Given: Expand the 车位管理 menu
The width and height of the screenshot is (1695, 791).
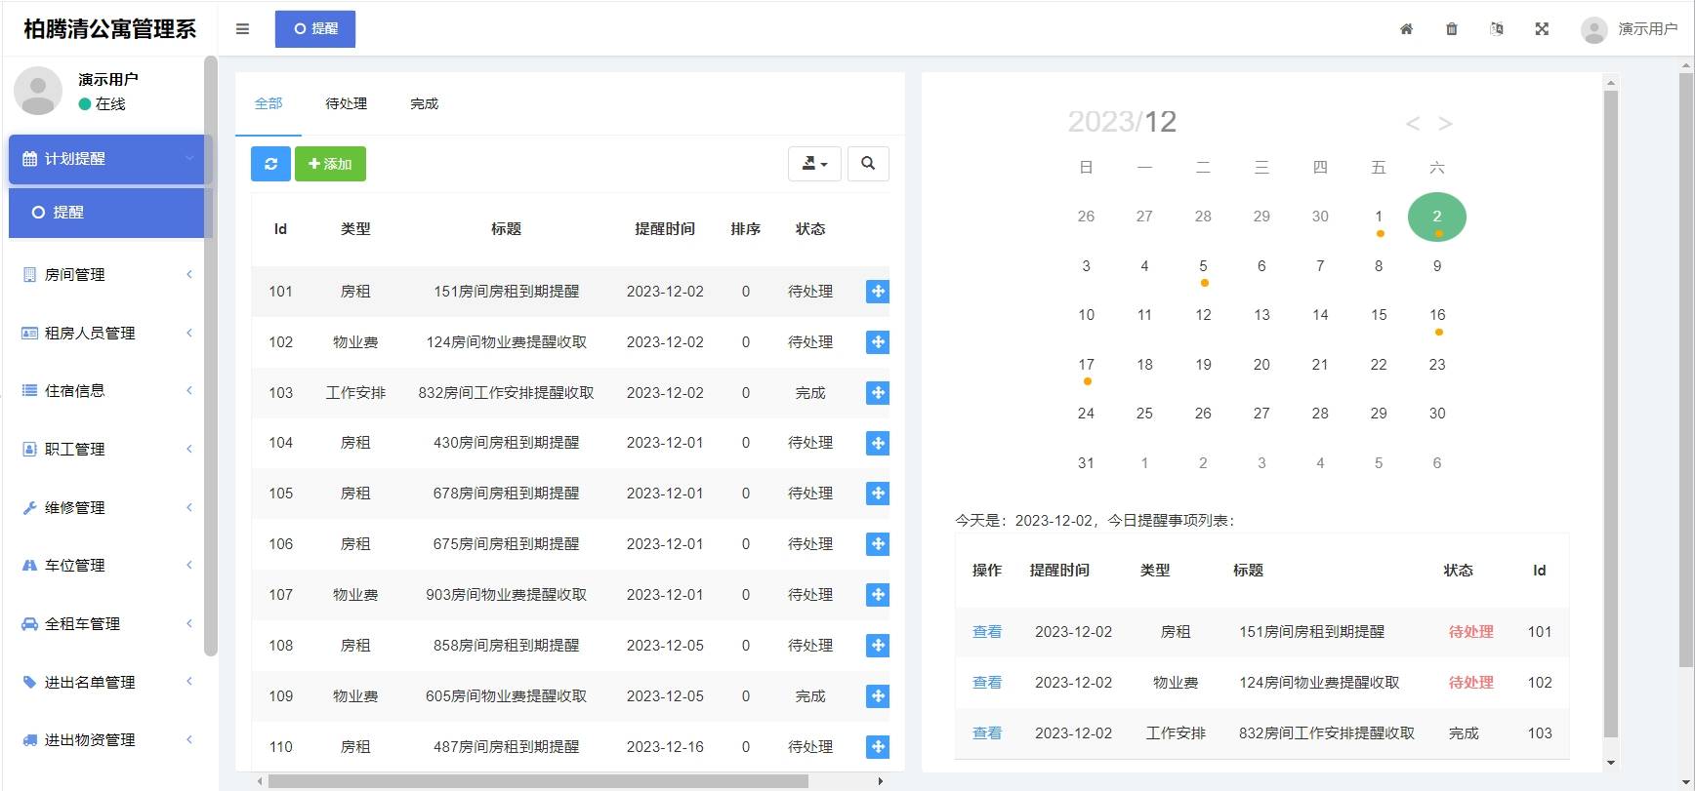Looking at the screenshot, I should (107, 566).
